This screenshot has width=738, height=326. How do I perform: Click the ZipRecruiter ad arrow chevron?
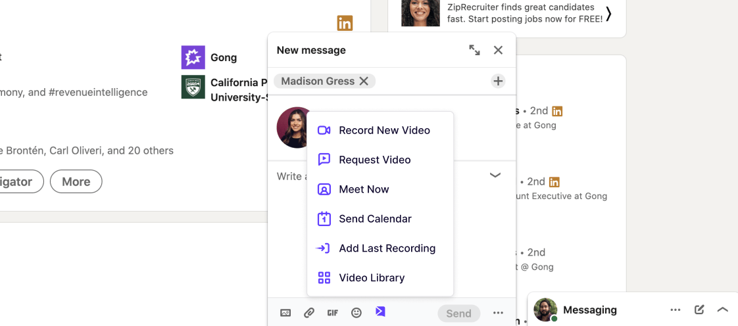coord(609,14)
